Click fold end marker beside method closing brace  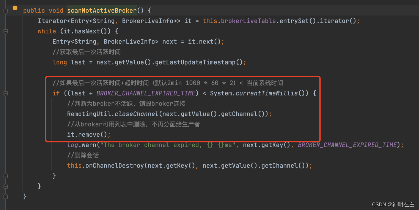5,197
